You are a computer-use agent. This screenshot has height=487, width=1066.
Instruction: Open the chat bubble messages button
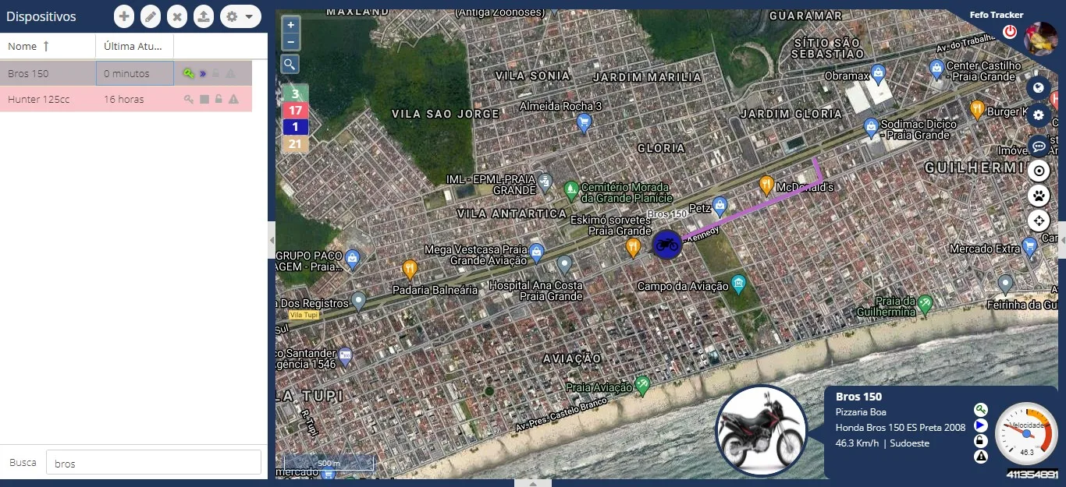coord(1038,145)
